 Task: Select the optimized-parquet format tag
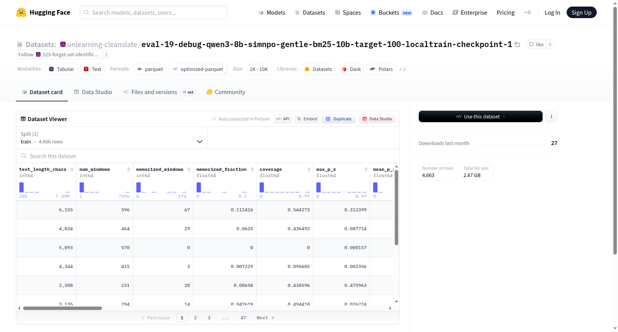[x=198, y=69]
